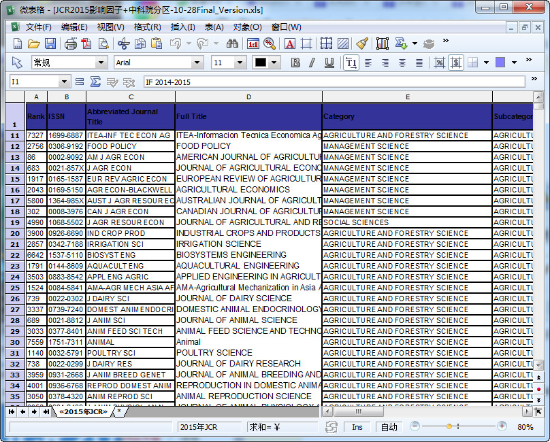This screenshot has height=442, width=550.
Task: Justify the cell text
Action: [419, 63]
